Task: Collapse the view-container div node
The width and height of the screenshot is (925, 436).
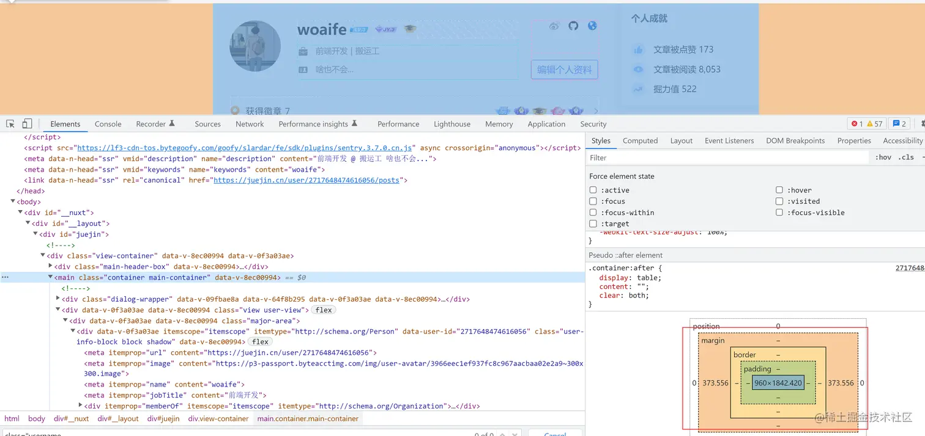Action: [x=43, y=255]
